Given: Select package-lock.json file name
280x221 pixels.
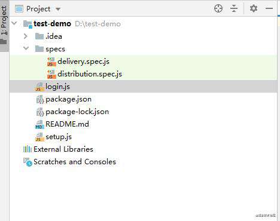Looking at the screenshot, I should [x=77, y=112].
